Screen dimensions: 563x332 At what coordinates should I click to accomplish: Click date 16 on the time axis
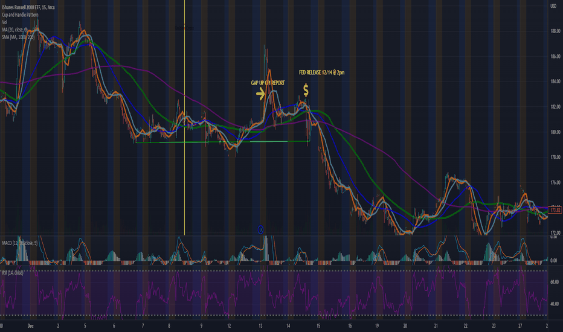point(350,326)
